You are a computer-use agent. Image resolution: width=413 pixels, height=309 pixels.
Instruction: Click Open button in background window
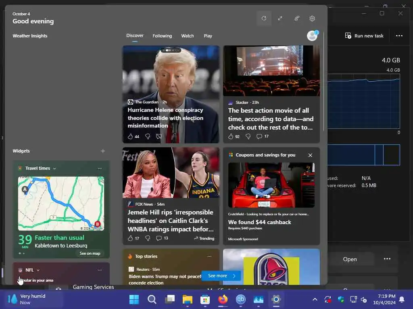tap(350, 259)
